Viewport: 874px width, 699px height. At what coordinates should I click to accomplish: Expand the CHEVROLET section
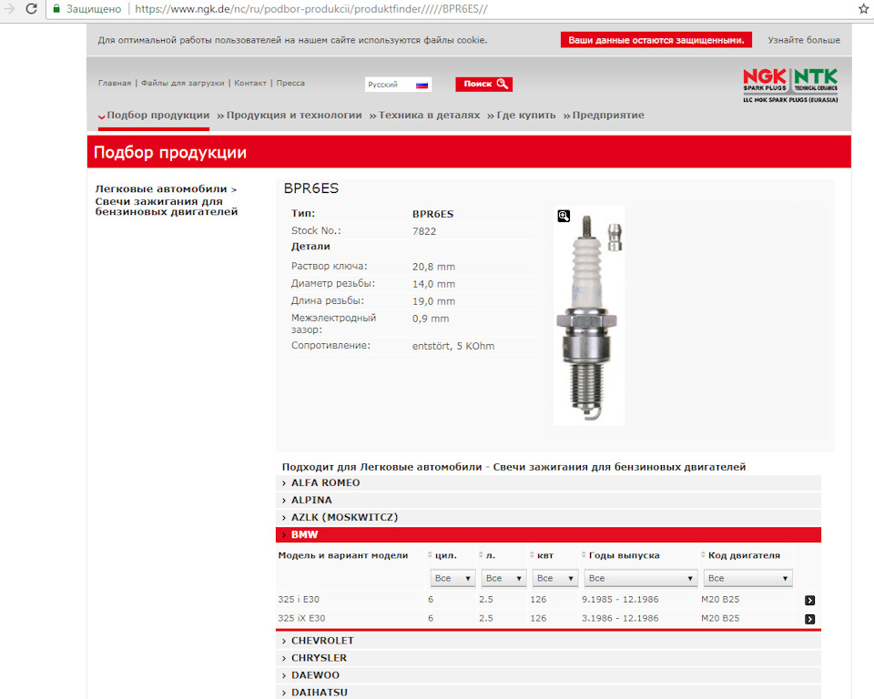click(x=548, y=641)
